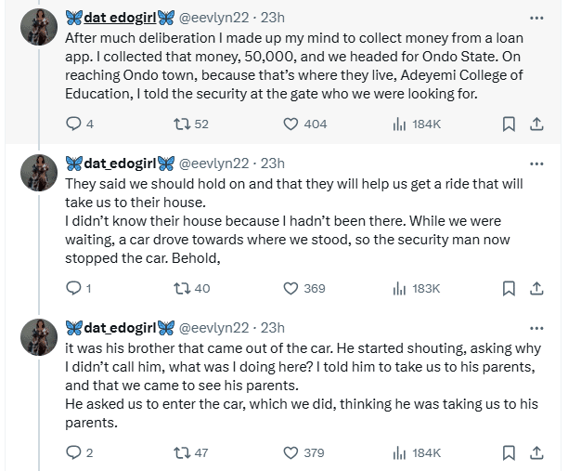Image resolution: width=568 pixels, height=471 pixels.
Task: Open more options on second tweet
Action: click(x=536, y=164)
